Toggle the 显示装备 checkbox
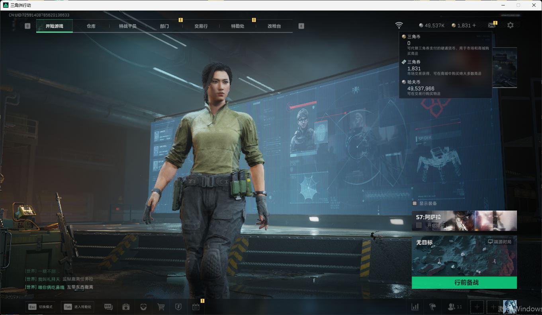542x315 pixels. tap(415, 203)
